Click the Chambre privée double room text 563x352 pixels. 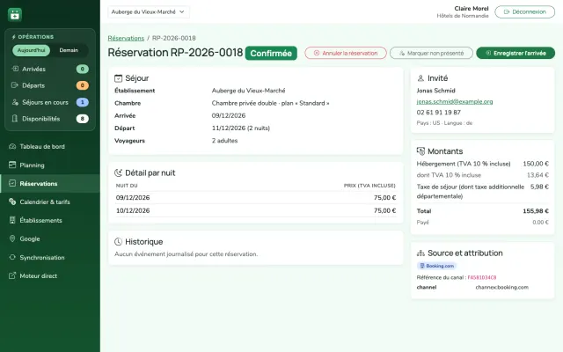click(270, 103)
